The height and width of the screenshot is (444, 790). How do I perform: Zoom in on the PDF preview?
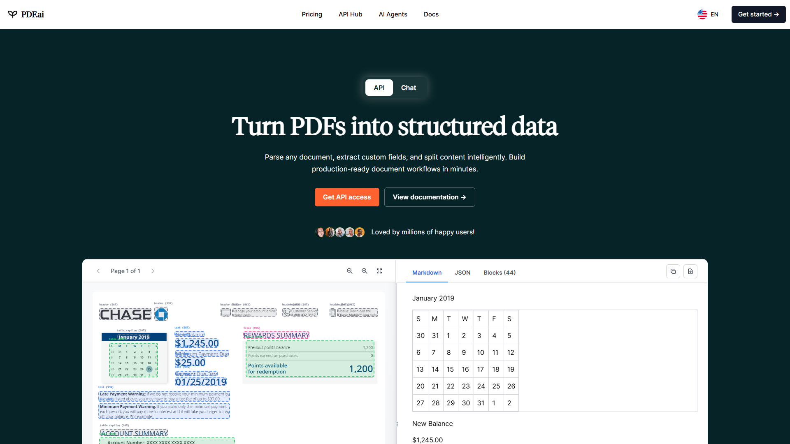(x=365, y=271)
